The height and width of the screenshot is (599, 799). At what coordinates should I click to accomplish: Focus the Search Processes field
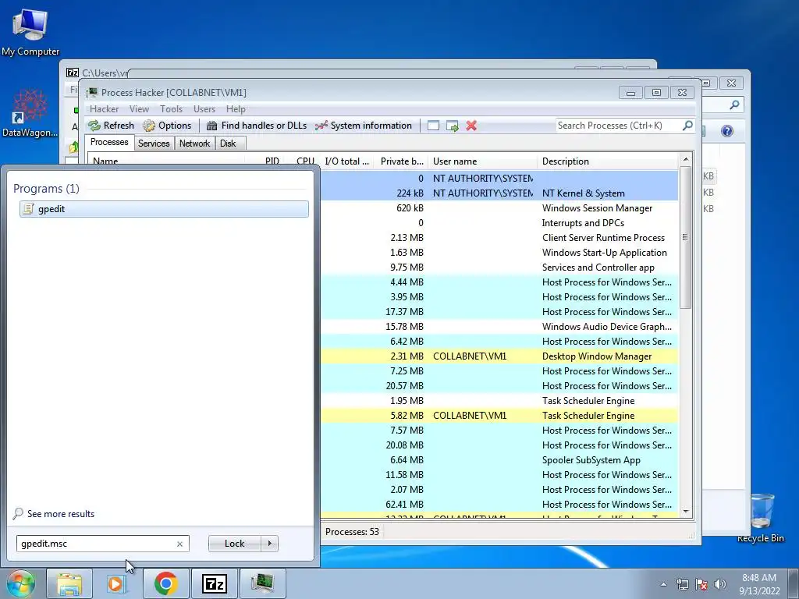click(x=619, y=126)
